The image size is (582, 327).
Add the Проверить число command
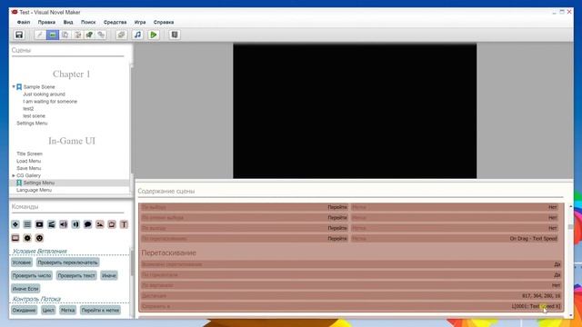coord(32,275)
